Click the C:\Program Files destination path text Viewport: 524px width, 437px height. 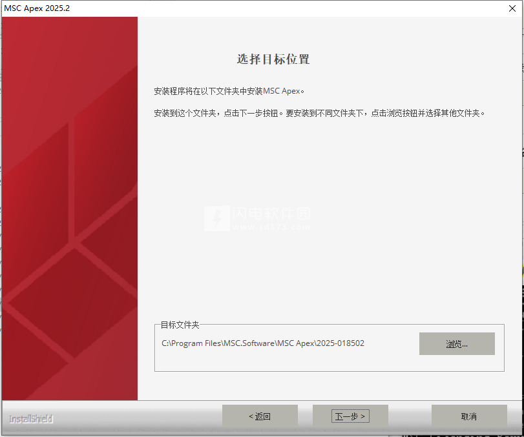[x=263, y=343]
